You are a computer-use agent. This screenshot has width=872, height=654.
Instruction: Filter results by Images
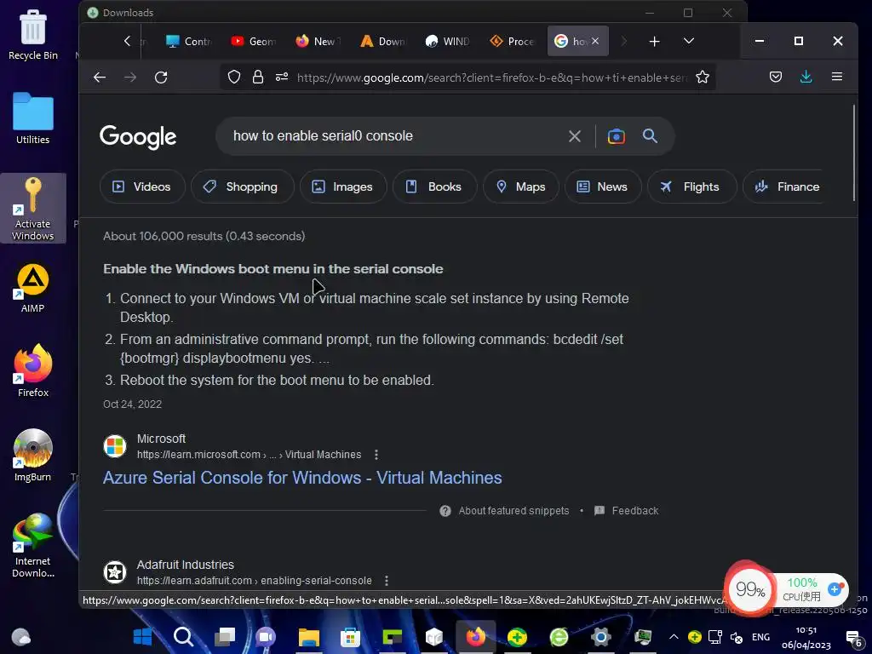point(343,186)
